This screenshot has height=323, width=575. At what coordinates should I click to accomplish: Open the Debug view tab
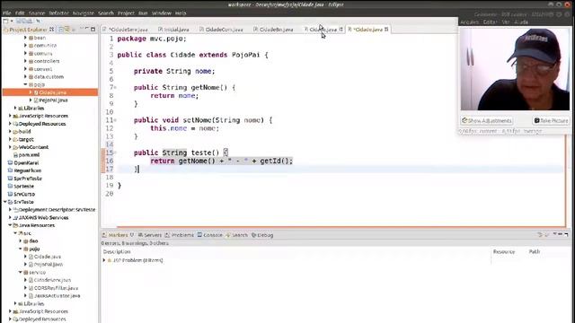pos(262,235)
